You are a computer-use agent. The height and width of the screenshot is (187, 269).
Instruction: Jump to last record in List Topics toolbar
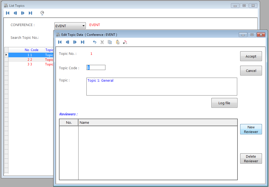[30, 13]
